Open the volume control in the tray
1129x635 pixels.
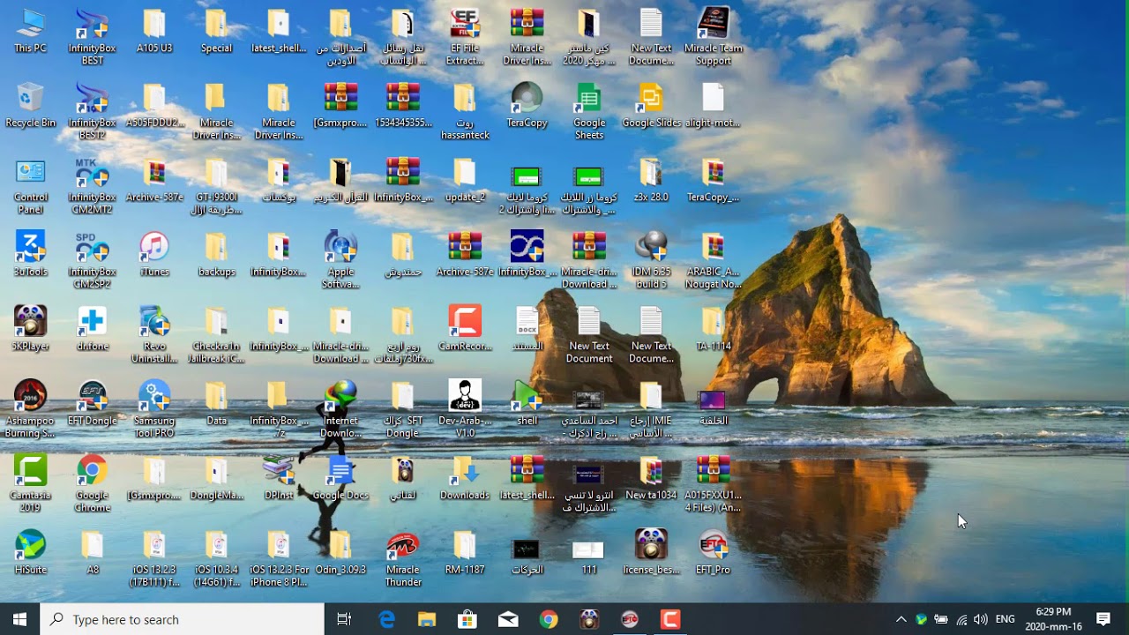pyautogui.click(x=980, y=619)
